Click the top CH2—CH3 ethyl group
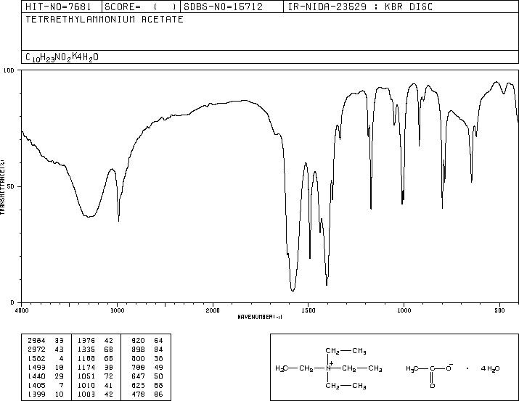The image size is (519, 401). 346,351
